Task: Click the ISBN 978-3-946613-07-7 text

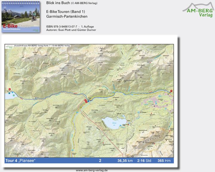Action: 62,27
